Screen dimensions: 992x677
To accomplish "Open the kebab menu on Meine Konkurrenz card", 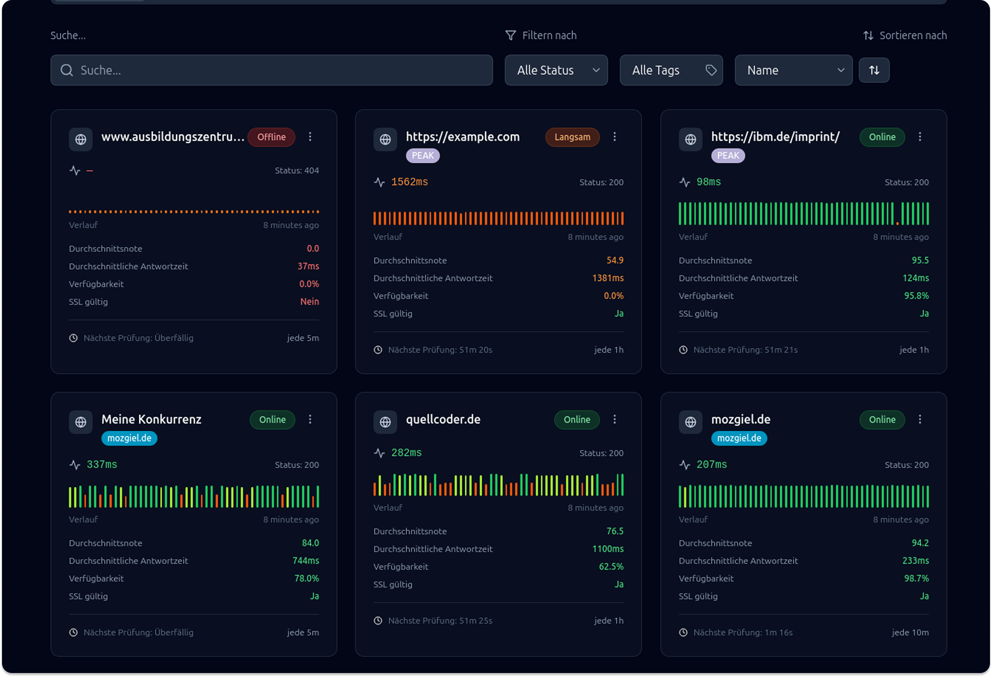I will coord(310,419).
